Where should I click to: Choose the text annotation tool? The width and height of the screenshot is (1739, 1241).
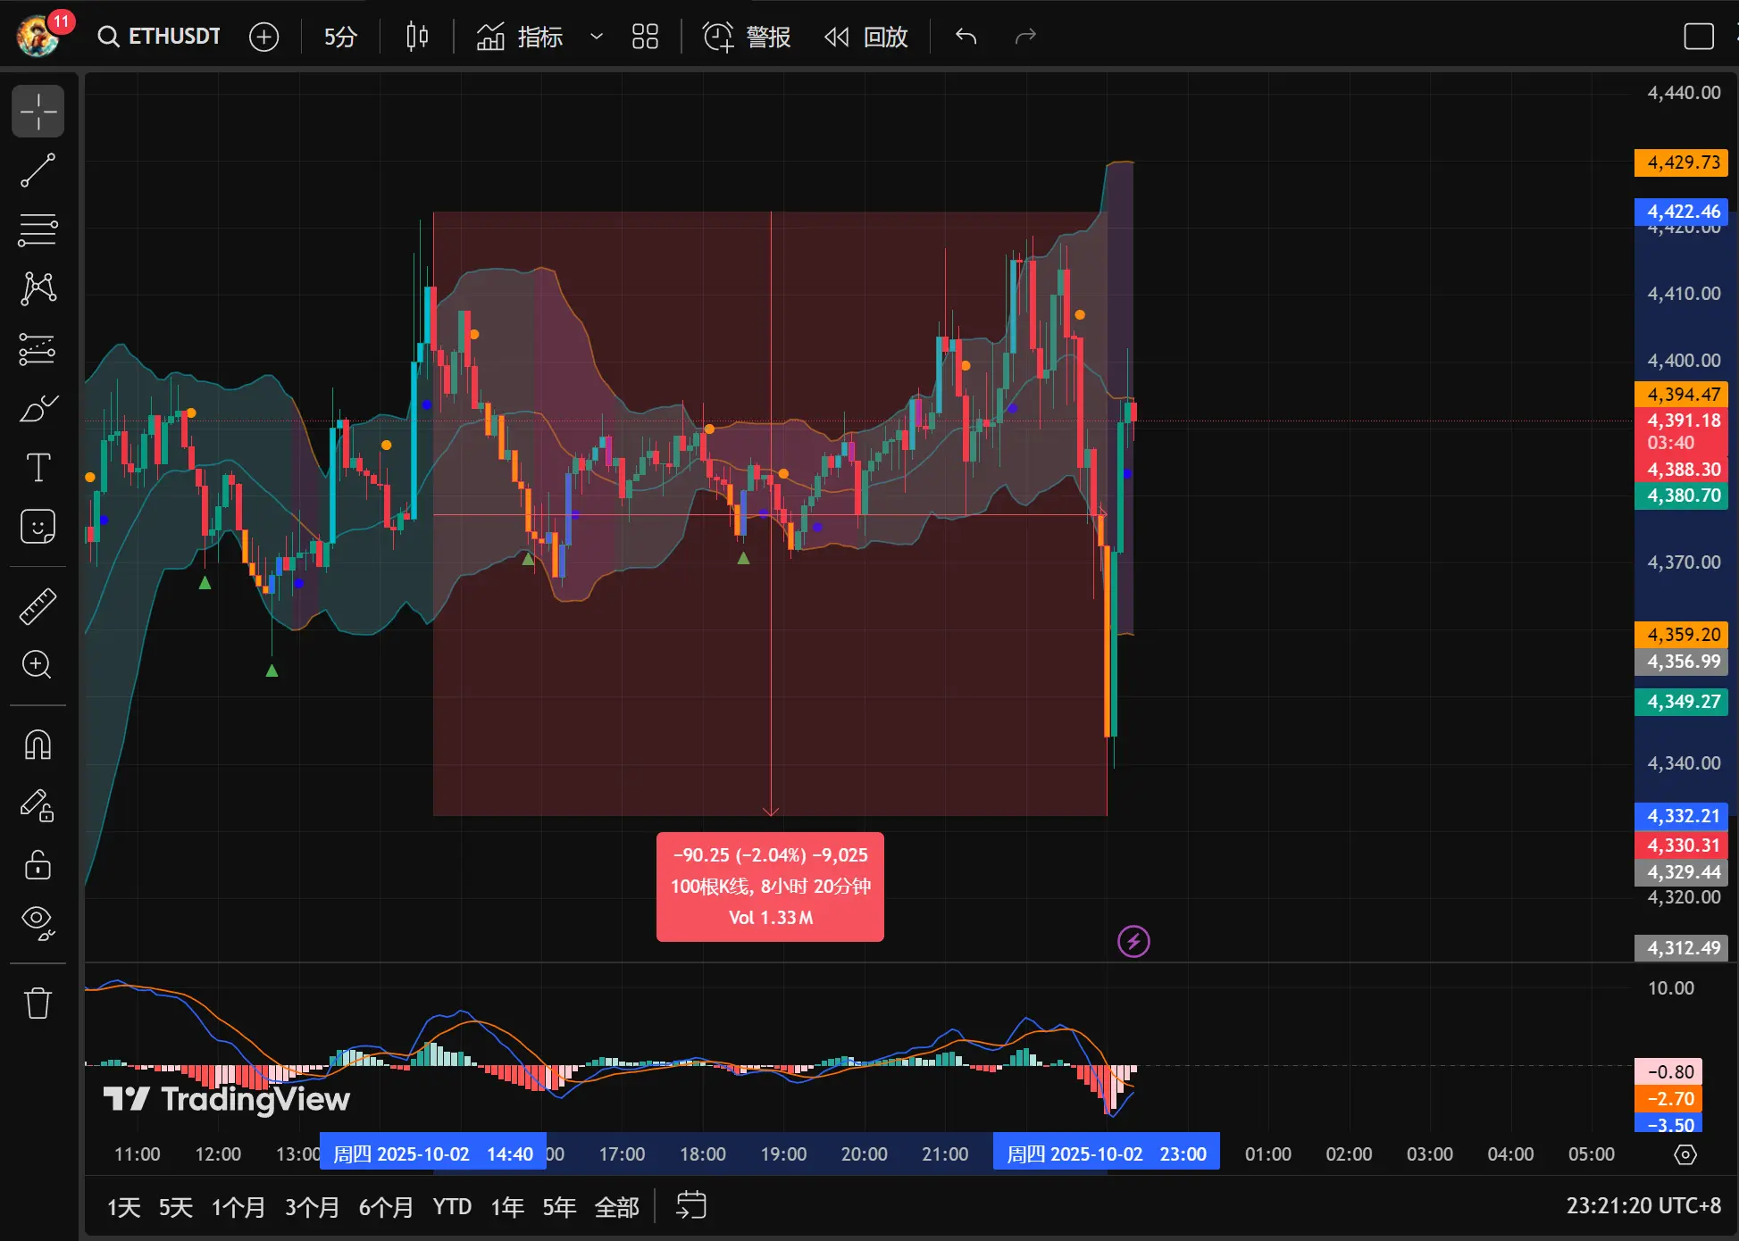[38, 467]
